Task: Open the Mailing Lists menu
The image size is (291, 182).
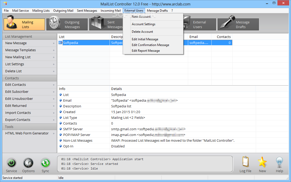Action: click(41, 11)
